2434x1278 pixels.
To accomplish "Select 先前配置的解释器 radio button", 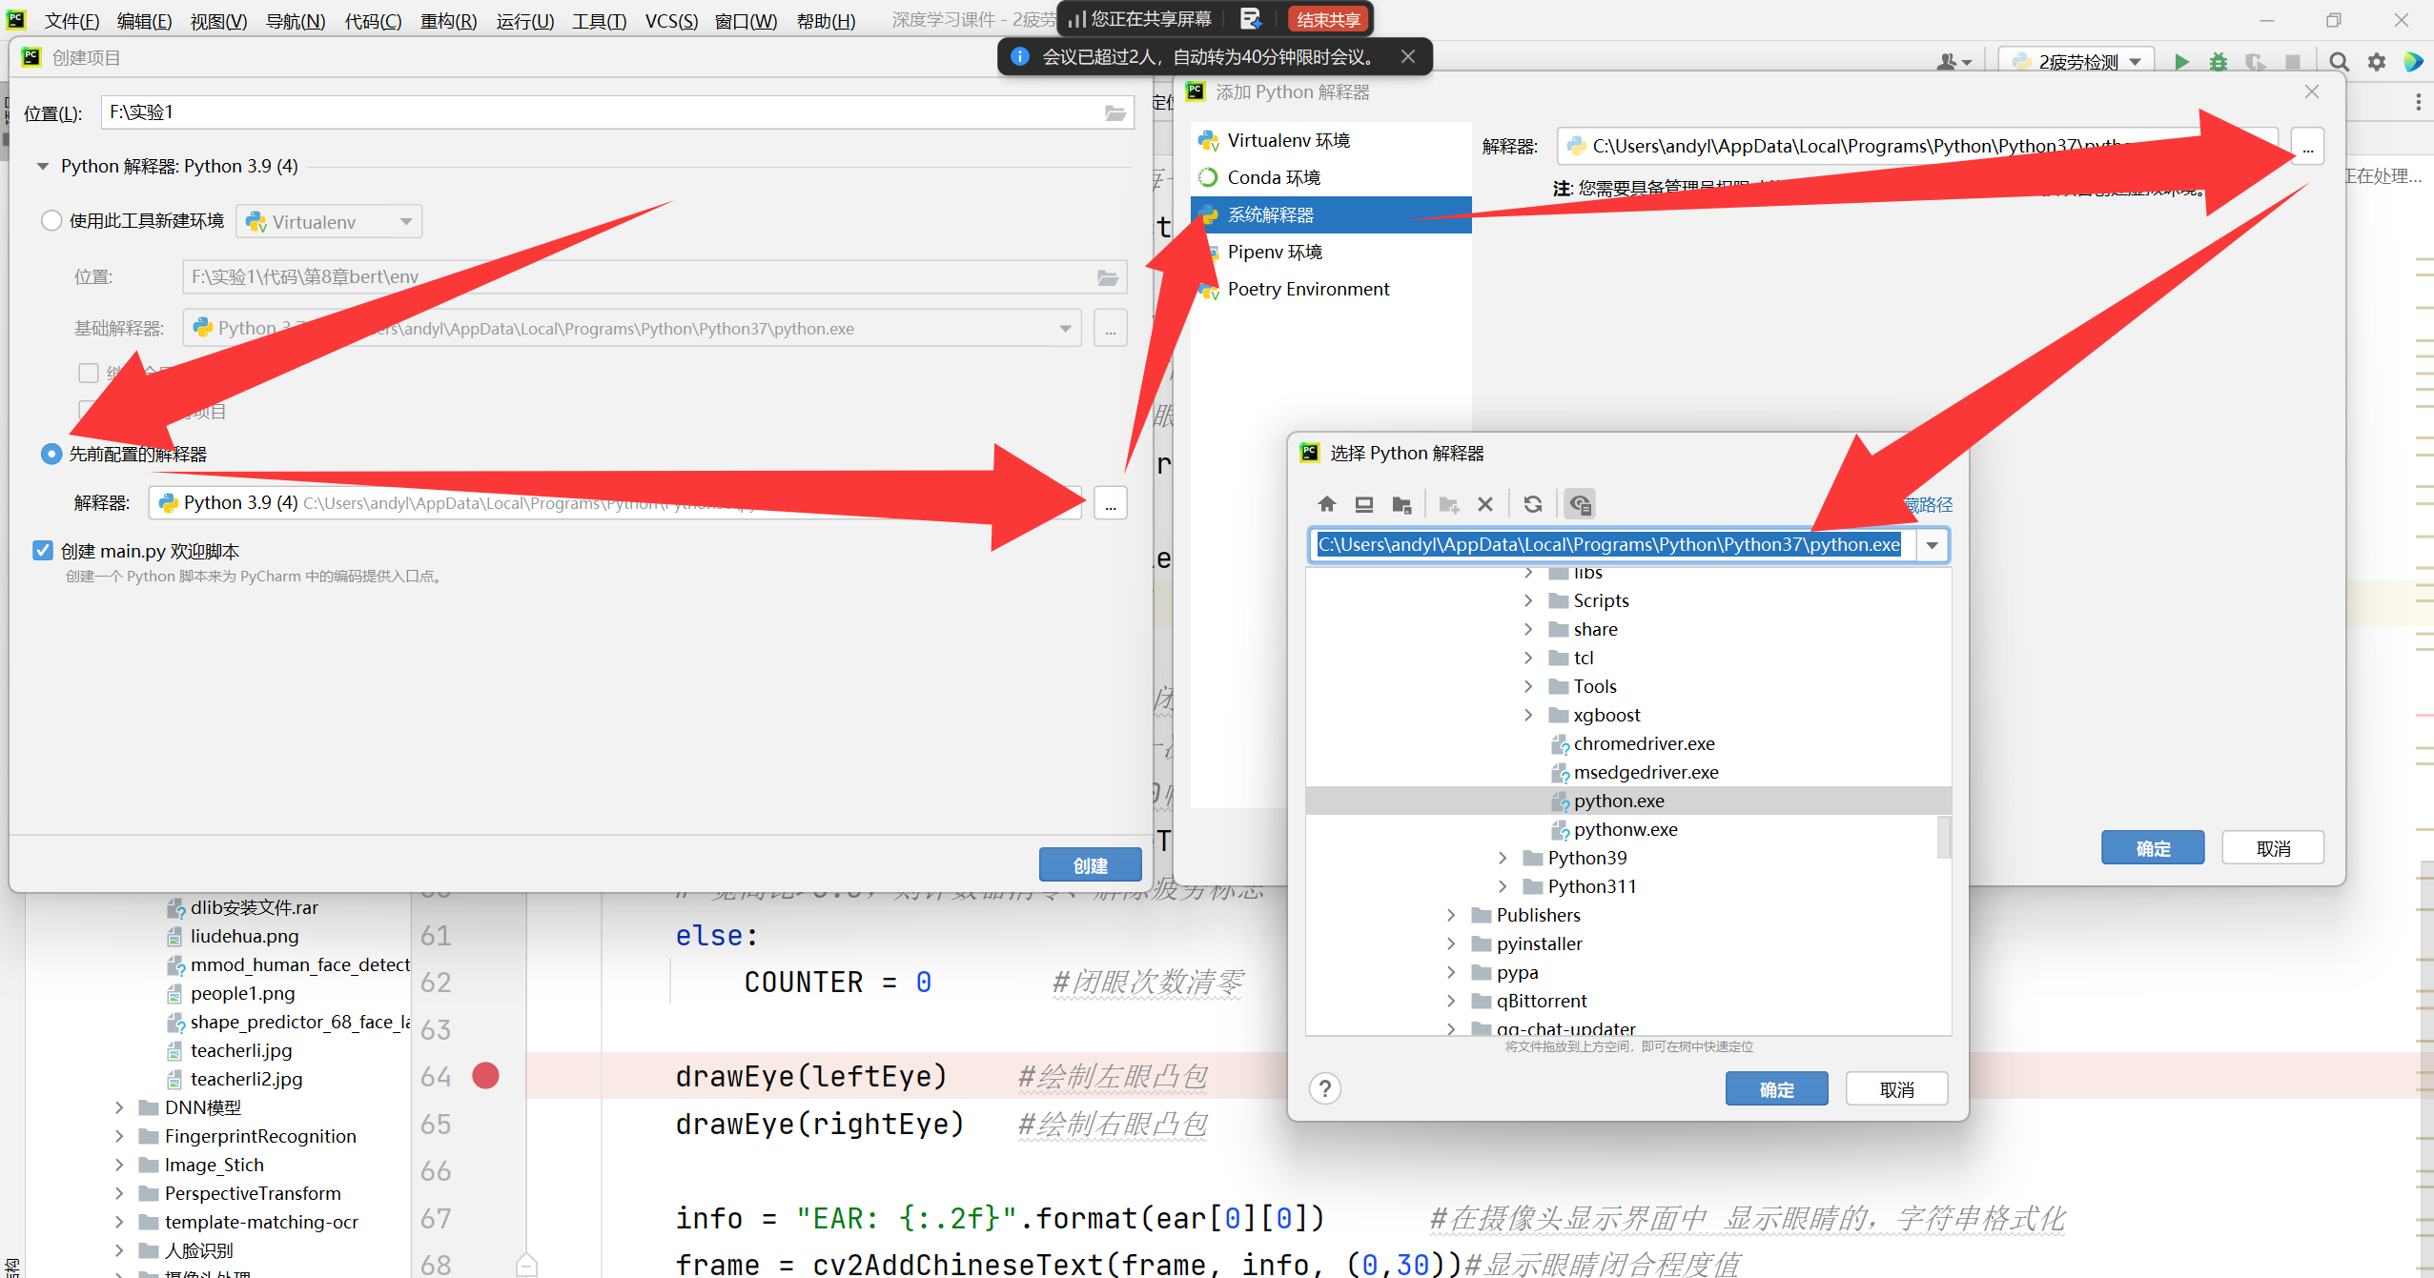I will pos(51,454).
